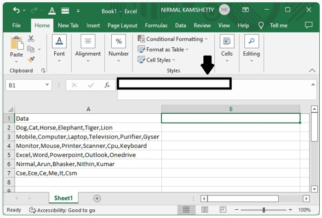The height and width of the screenshot is (218, 322).
Task: Click the Cancel X formula button
Action: click(74, 85)
